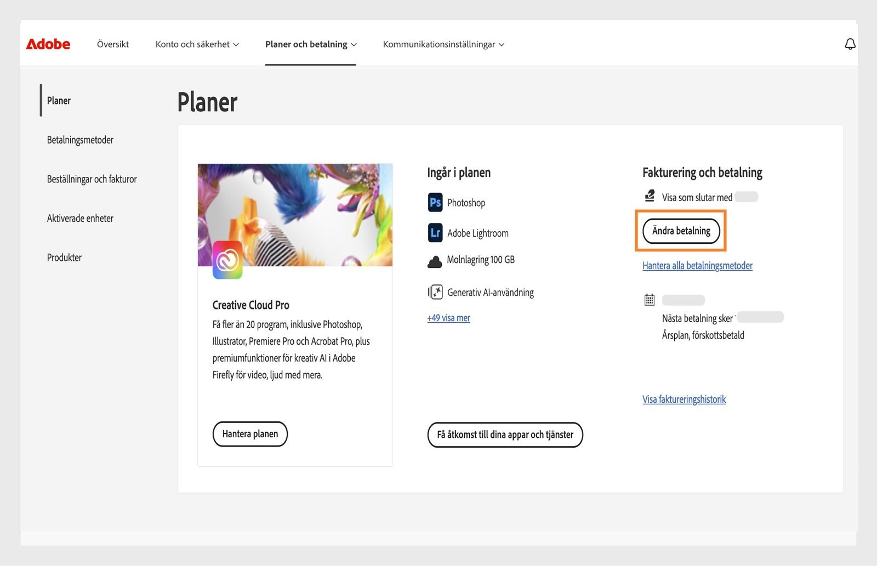The width and height of the screenshot is (877, 566).
Task: Click Visa som slutar med text
Action: pos(697,197)
